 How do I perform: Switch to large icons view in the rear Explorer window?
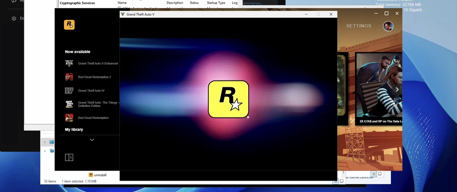[x=380, y=174]
